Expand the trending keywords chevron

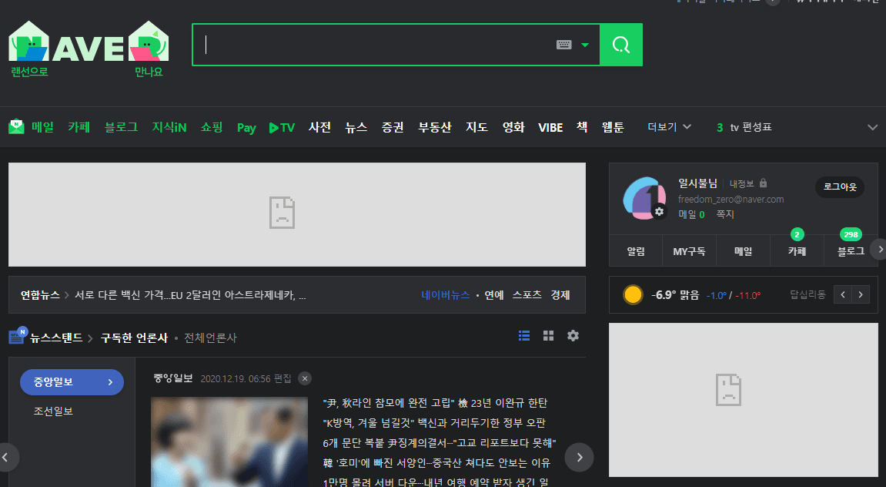click(872, 127)
